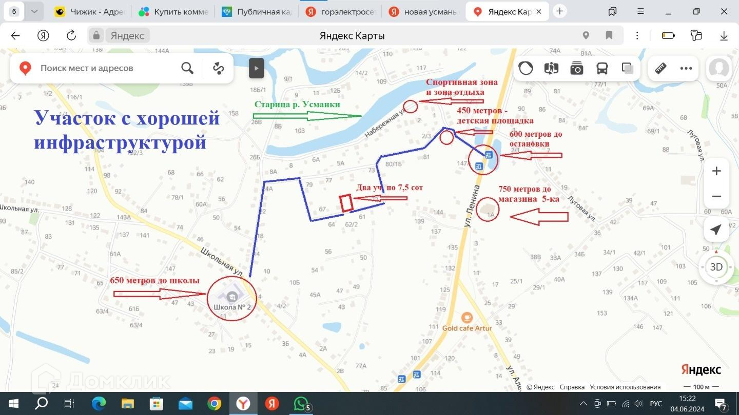
Task: Switch to the 'Купить комме' tab
Action: pyautogui.click(x=173, y=12)
